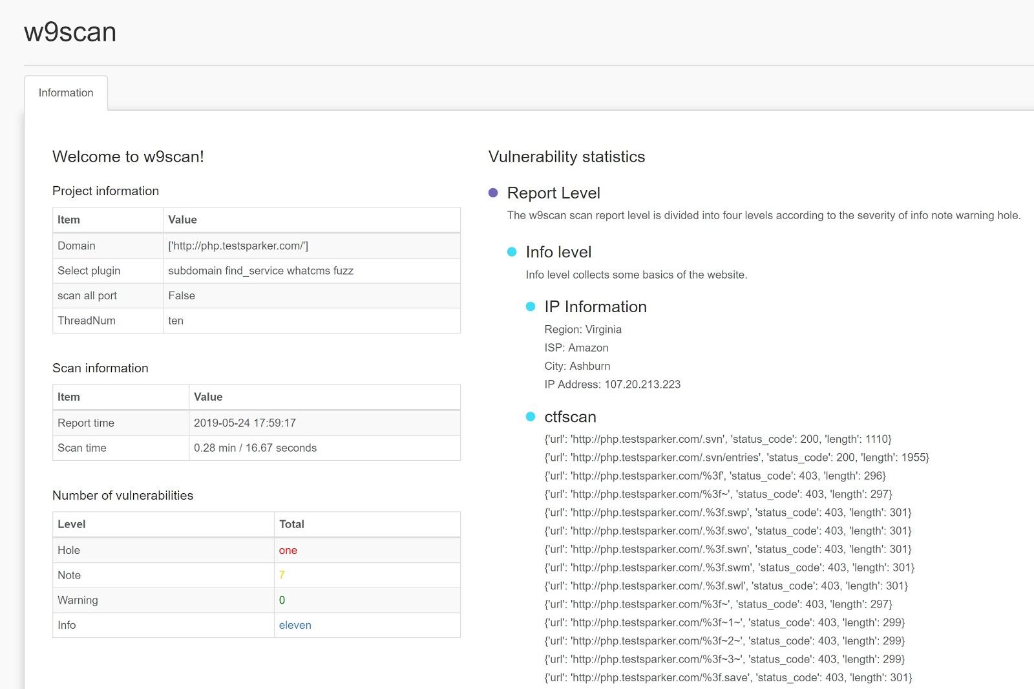Screen dimensions: 1034x689
Task: Click the %3f.save URL result line
Action: (728, 678)
